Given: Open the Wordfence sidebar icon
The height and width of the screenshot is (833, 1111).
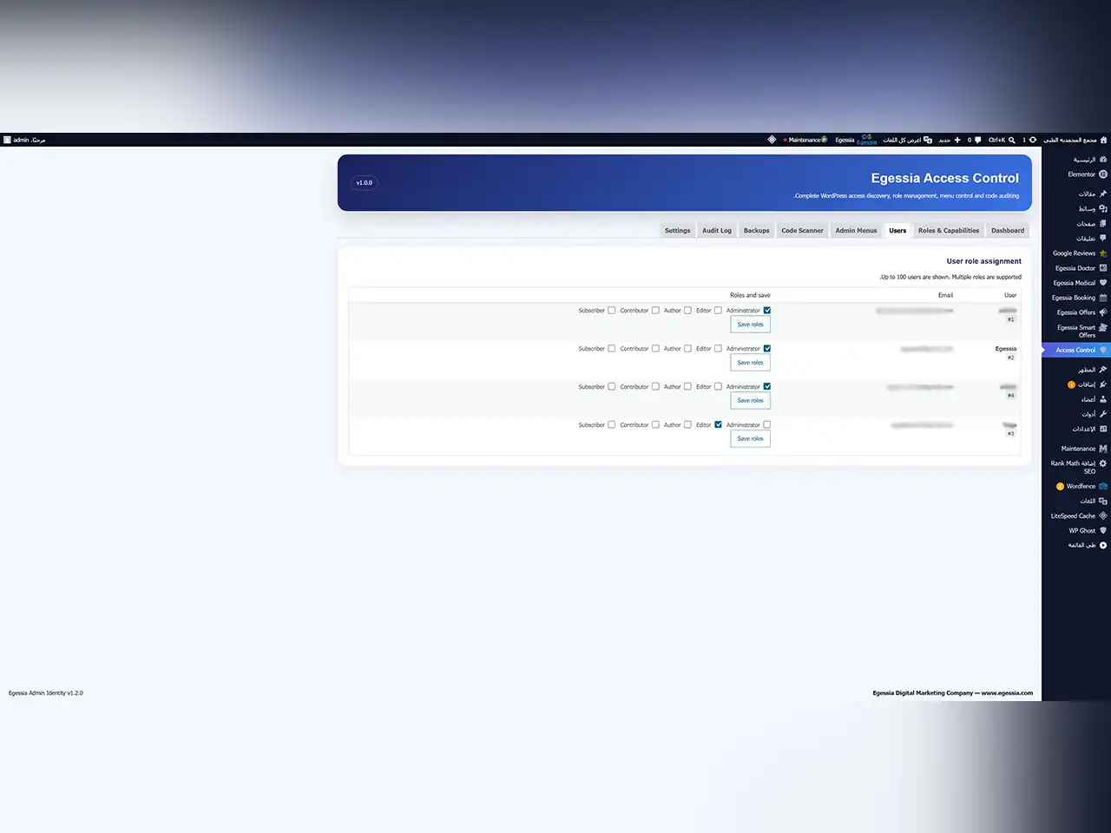Looking at the screenshot, I should [x=1103, y=486].
